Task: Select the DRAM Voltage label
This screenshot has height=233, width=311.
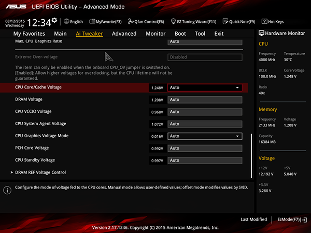Action: [x=29, y=99]
